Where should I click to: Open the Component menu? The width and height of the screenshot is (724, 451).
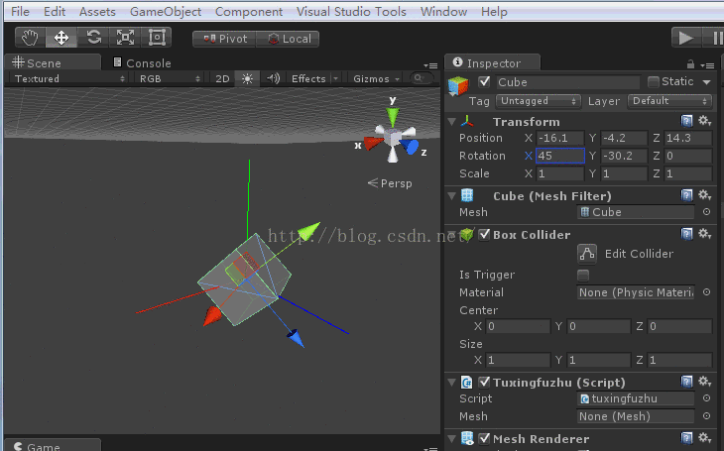coord(249,12)
